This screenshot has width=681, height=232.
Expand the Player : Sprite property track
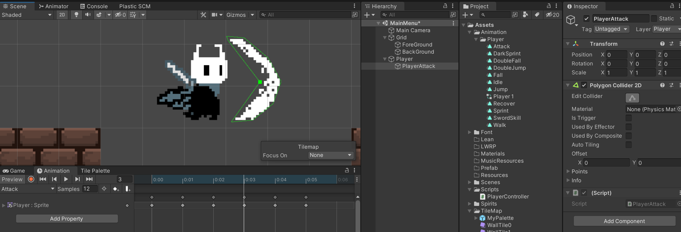pyautogui.click(x=4, y=205)
